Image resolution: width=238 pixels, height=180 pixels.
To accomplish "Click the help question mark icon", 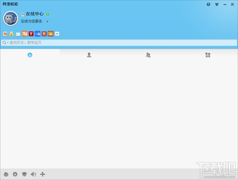I will click(x=208, y=4).
